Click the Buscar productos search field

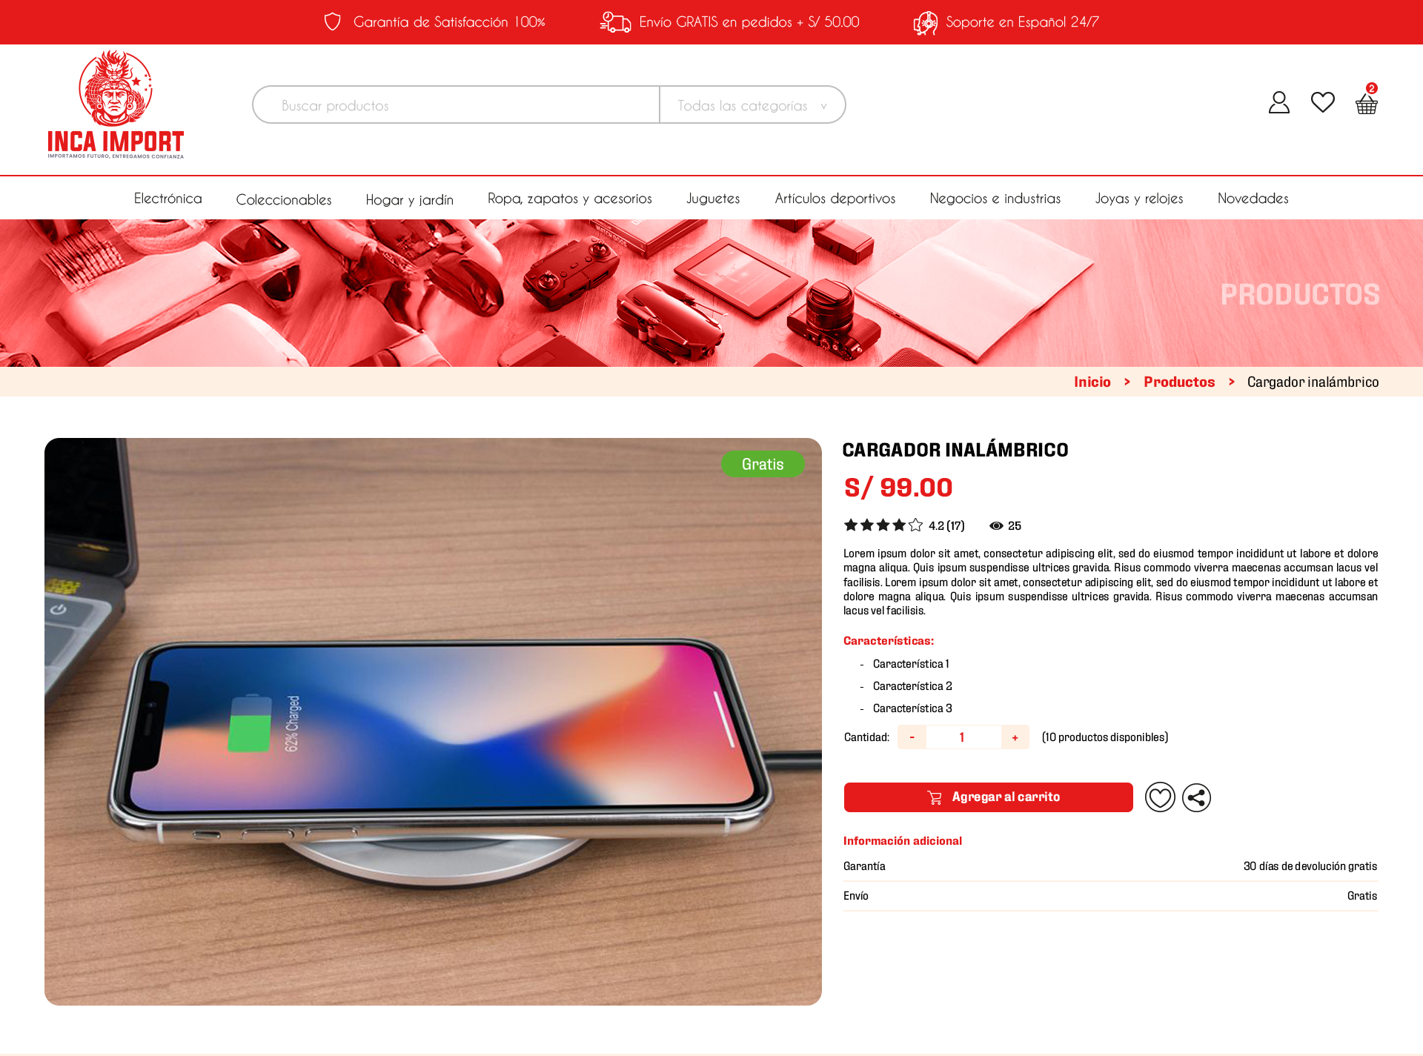point(456,105)
